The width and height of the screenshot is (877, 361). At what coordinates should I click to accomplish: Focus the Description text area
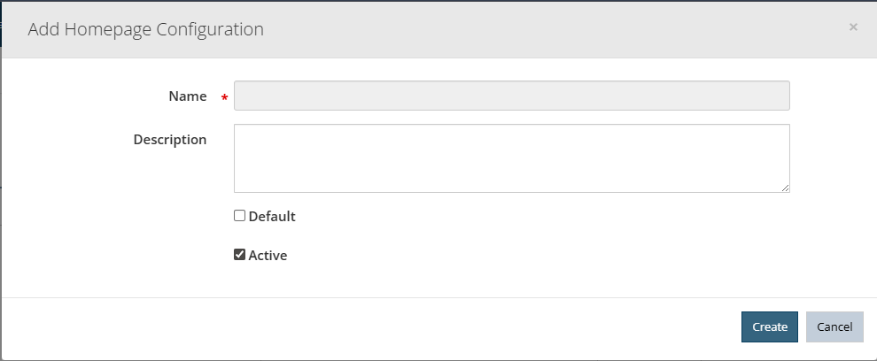512,158
